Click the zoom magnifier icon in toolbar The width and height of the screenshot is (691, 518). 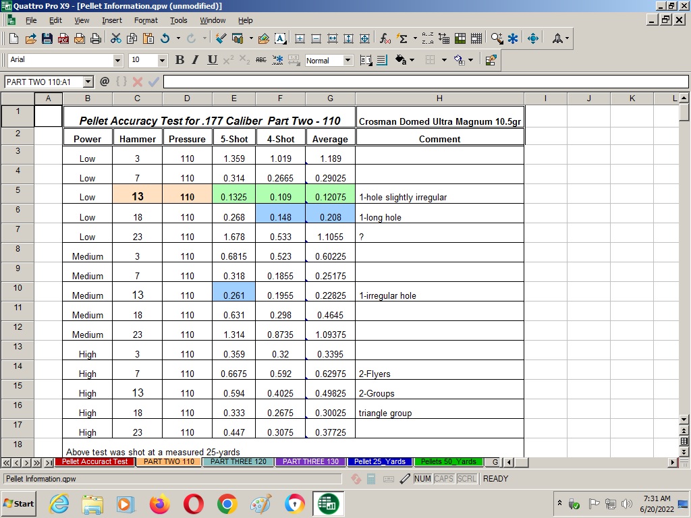coord(497,38)
